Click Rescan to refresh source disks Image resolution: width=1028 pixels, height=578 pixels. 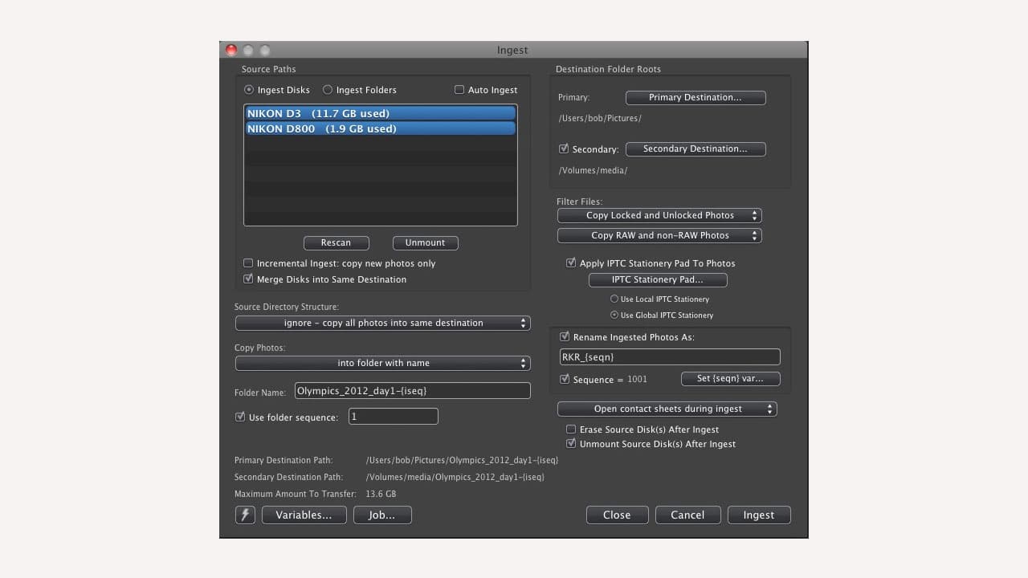click(337, 242)
